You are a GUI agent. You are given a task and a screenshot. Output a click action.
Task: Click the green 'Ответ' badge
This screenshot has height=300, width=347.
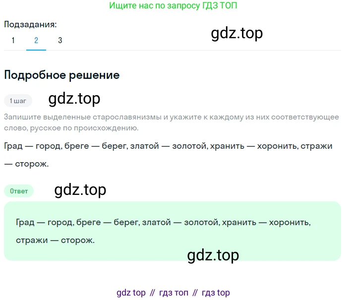(19, 191)
